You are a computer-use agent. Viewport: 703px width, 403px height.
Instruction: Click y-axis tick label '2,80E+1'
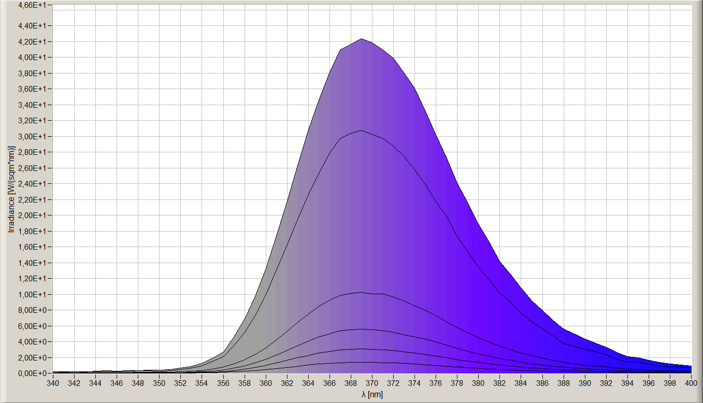pos(32,152)
